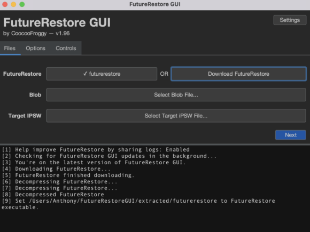Click log line 9 with executable path
This screenshot has height=232, width=310.
[138, 204]
